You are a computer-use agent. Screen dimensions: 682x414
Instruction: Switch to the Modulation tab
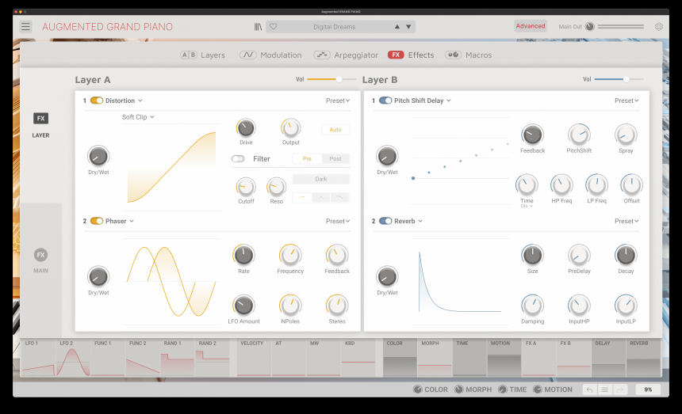pyautogui.click(x=270, y=55)
